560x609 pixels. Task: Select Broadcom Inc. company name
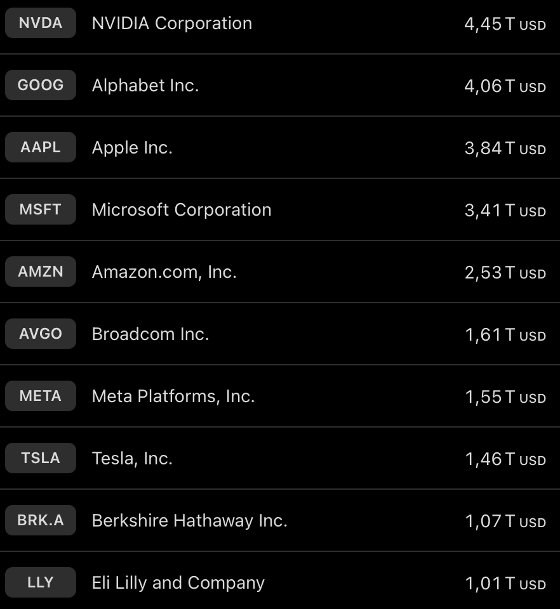(150, 334)
